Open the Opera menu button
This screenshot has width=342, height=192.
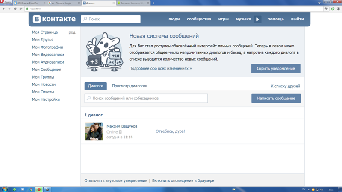6,2
